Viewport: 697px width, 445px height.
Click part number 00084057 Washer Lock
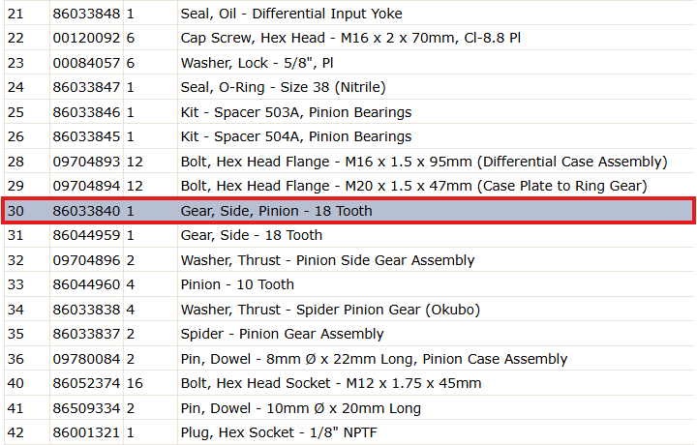point(86,63)
